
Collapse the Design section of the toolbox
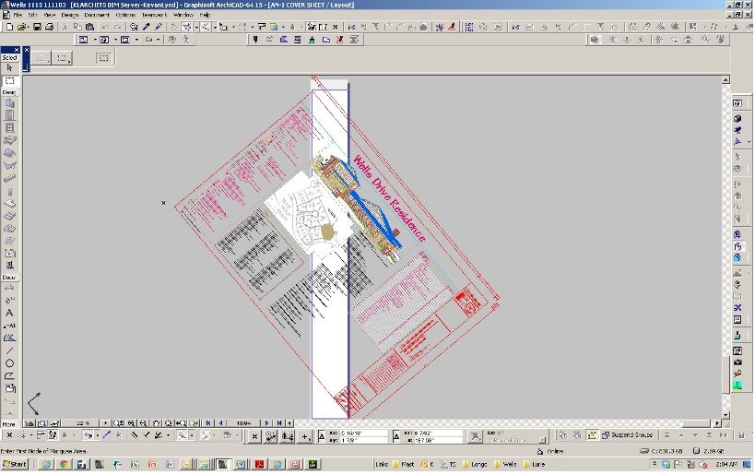point(9,92)
